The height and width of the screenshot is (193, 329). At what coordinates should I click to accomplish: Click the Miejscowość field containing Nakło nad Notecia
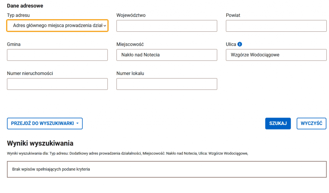[x=167, y=55]
